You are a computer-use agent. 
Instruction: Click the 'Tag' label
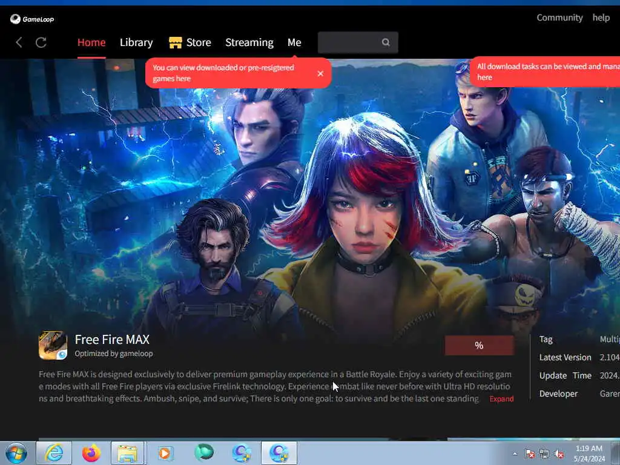pyautogui.click(x=546, y=339)
